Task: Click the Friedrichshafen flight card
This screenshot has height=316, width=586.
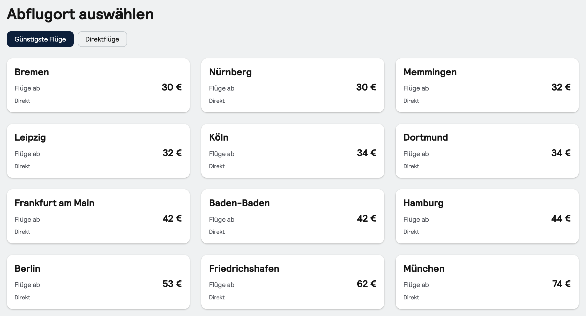Action: (292, 282)
